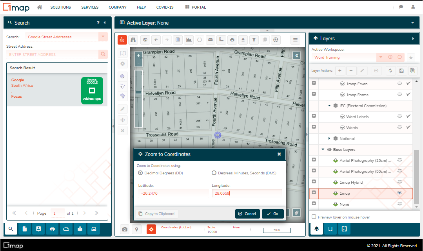The width and height of the screenshot is (423, 251).
Task: Open the user account icon
Action: coord(413,7)
